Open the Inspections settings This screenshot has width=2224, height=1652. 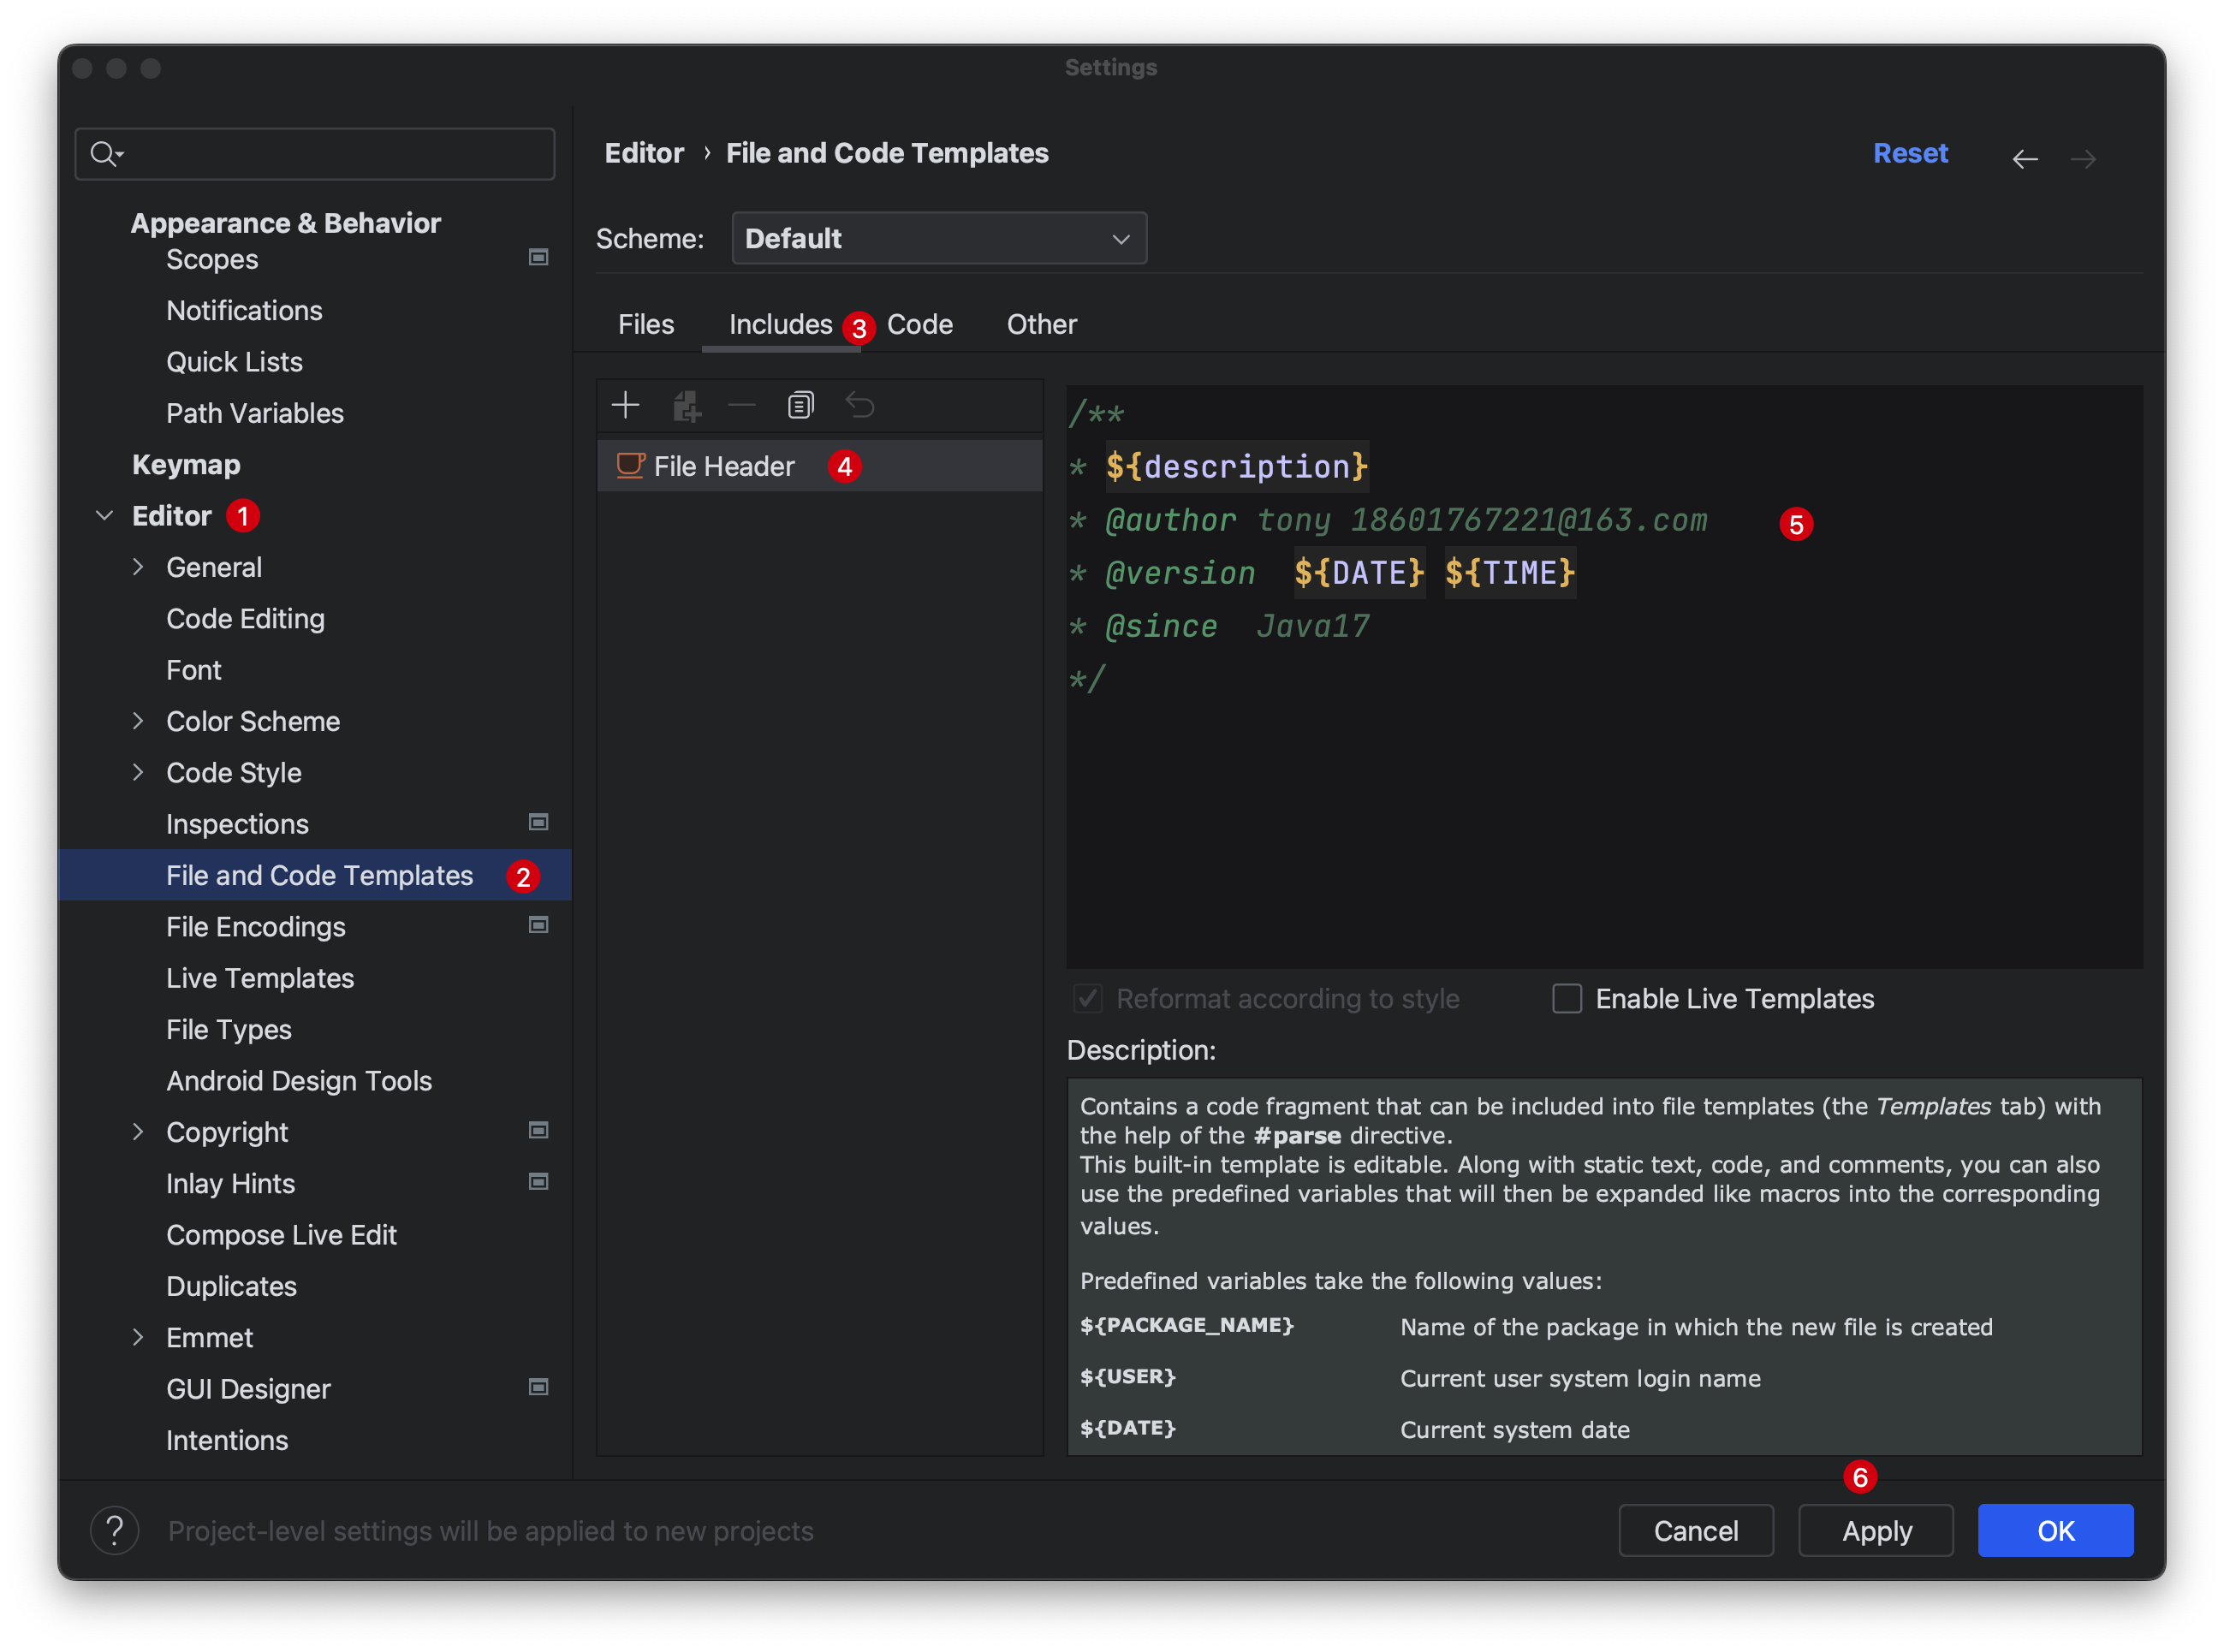237,824
